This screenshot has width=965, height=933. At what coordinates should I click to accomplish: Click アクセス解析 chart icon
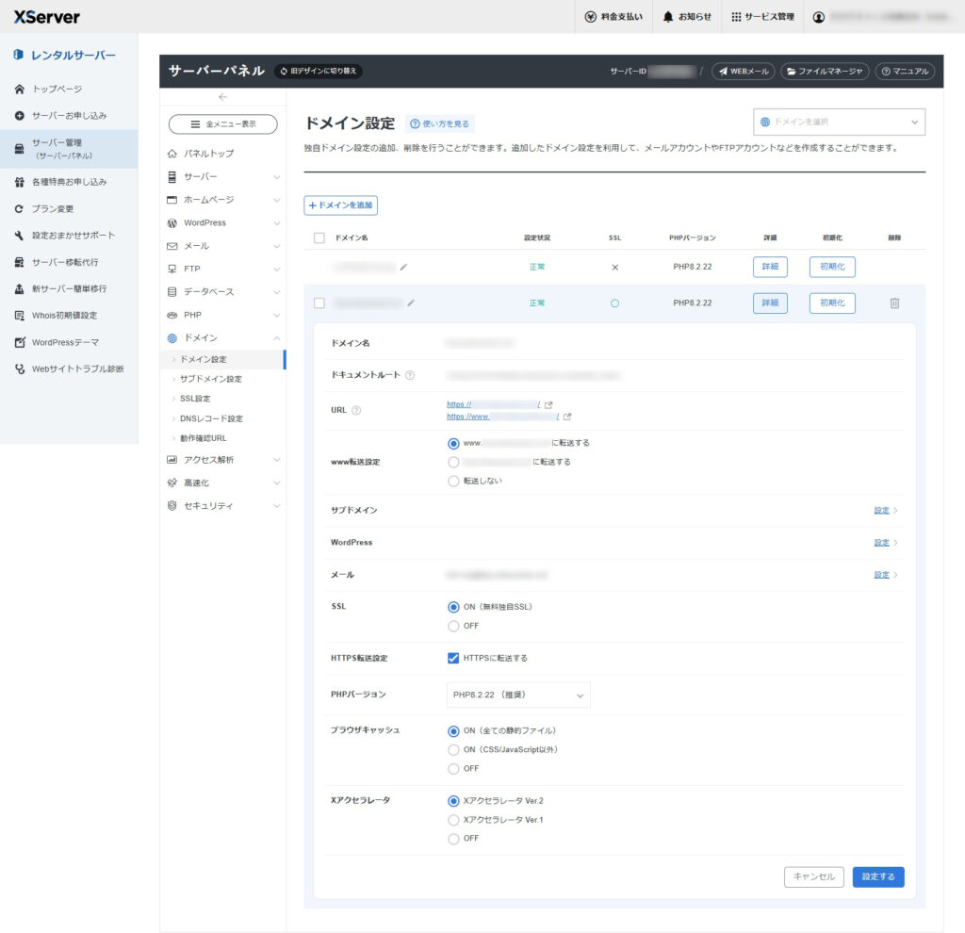click(172, 460)
